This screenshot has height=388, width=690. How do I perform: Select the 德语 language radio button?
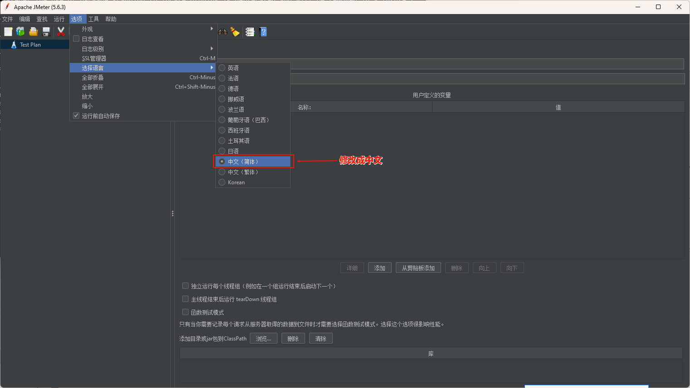(222, 89)
